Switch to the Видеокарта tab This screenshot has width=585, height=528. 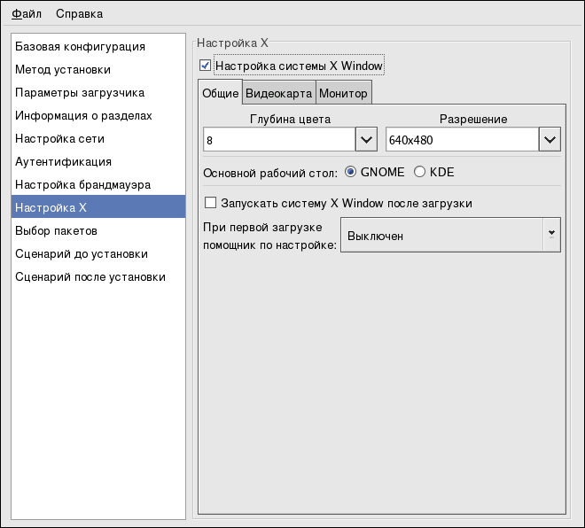tap(278, 93)
